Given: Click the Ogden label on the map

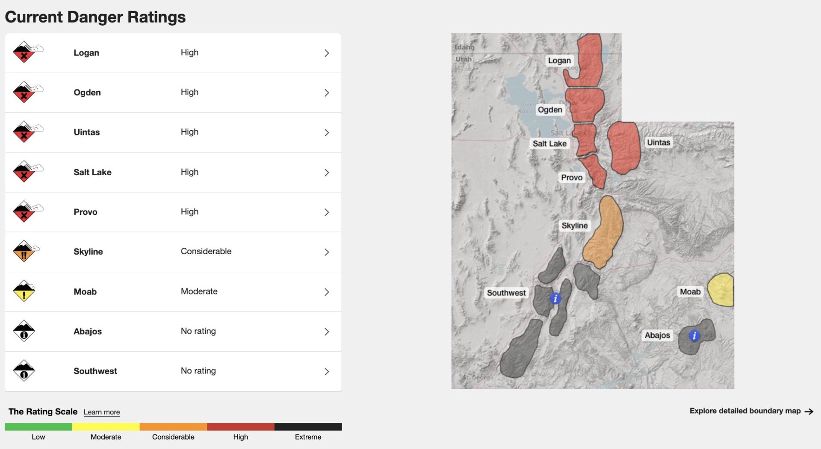Looking at the screenshot, I should [x=550, y=109].
